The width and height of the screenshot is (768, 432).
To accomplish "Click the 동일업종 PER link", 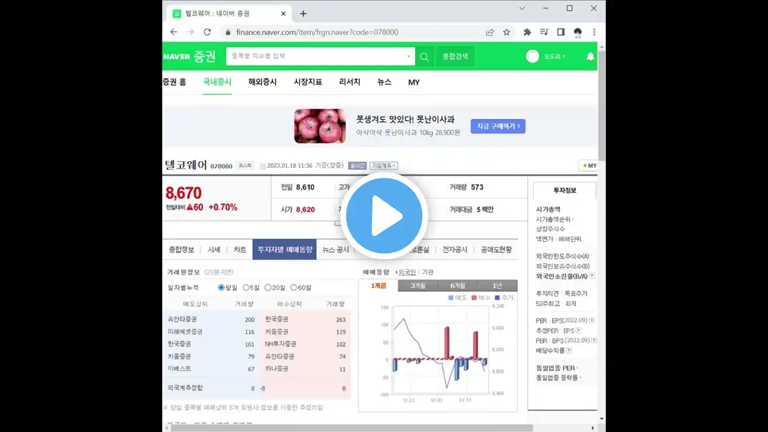I will click(555, 368).
